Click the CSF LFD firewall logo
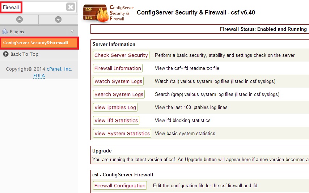This screenshot has width=309, height=193. click(96, 14)
